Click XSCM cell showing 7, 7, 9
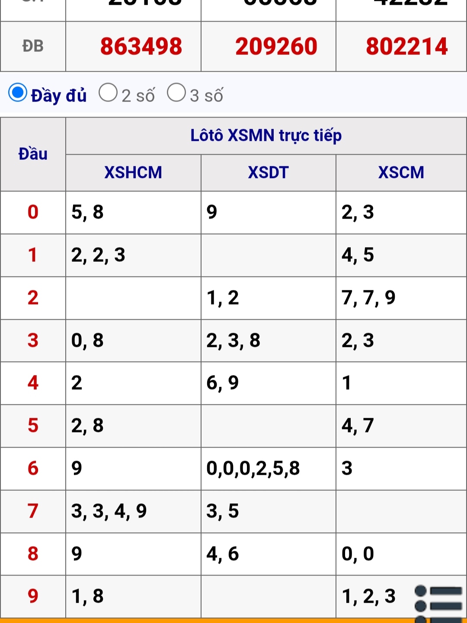 [401, 298]
